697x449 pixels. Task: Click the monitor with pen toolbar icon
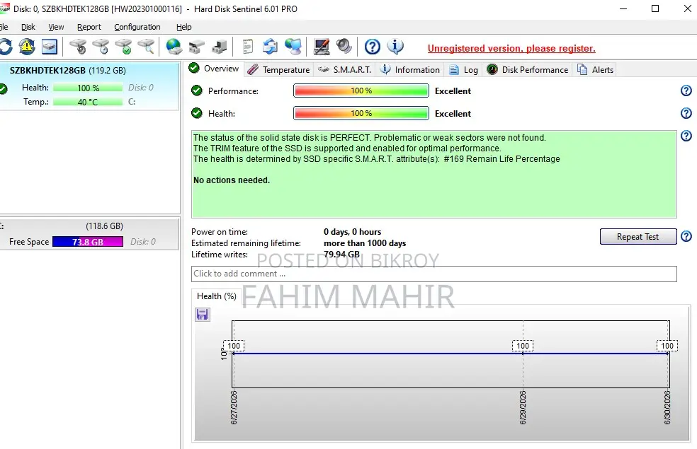pyautogui.click(x=322, y=47)
